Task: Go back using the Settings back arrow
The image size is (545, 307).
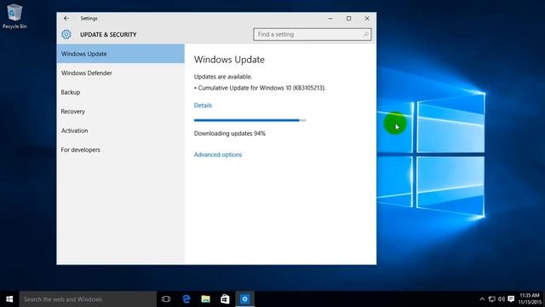Action: click(66, 18)
